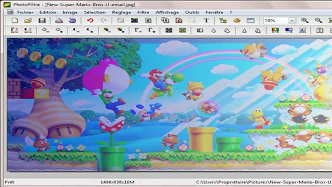This screenshot has width=332, height=187.
Task: Click the Transparent color icon
Action: 148,21
